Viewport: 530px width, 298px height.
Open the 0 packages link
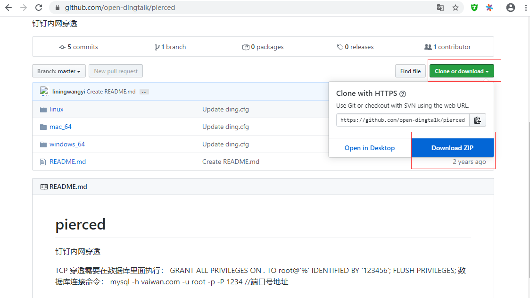[x=263, y=47]
